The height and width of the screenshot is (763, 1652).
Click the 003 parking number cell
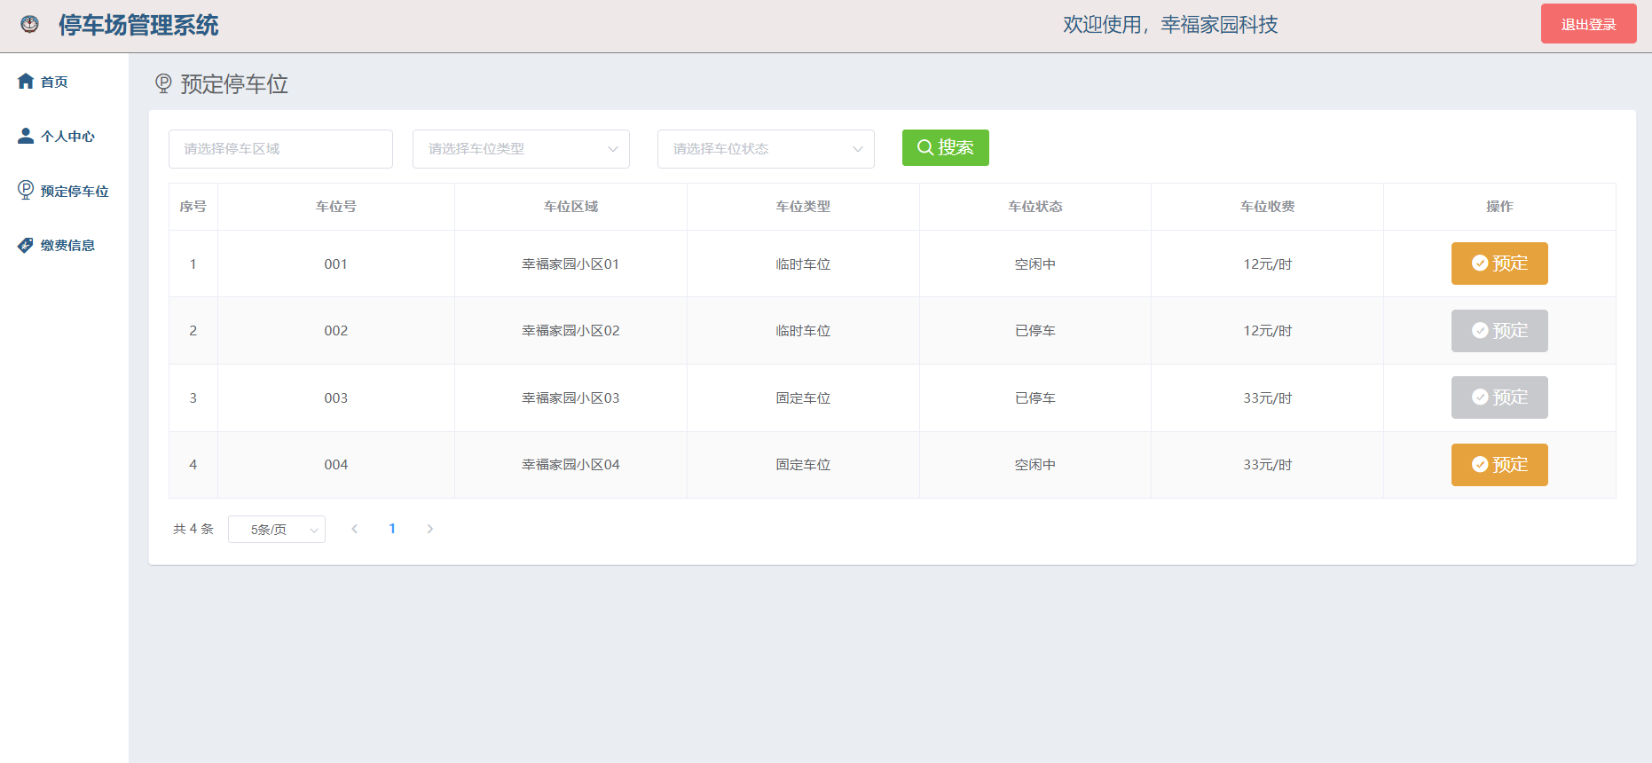pos(336,398)
